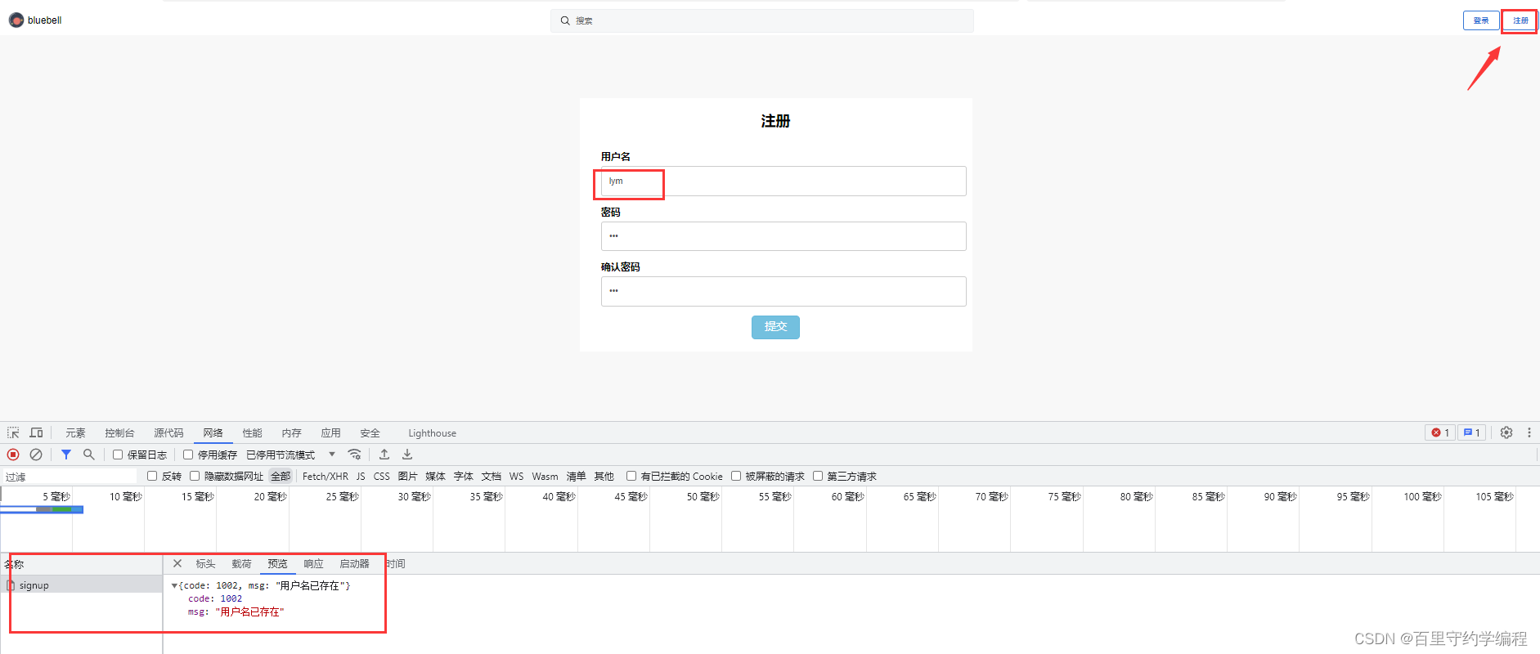Click the login button in header
This screenshot has width=1540, height=654.
tap(1481, 20)
